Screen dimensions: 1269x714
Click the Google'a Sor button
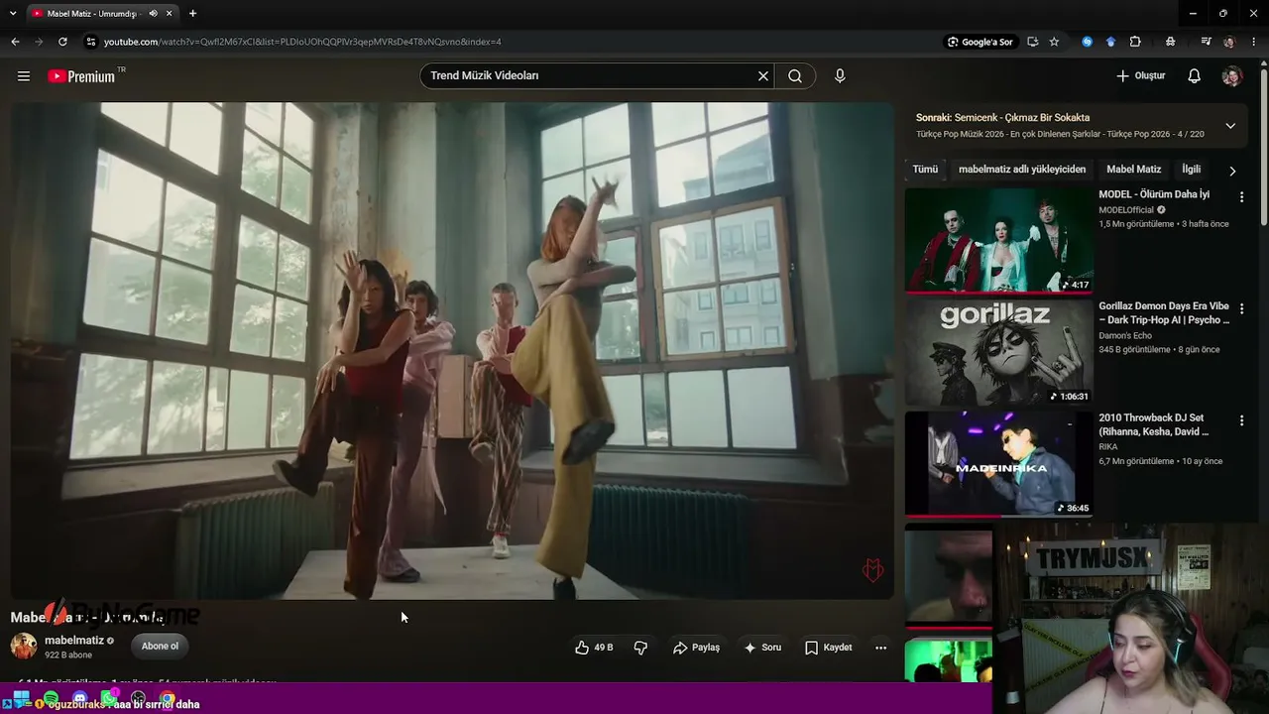point(980,42)
